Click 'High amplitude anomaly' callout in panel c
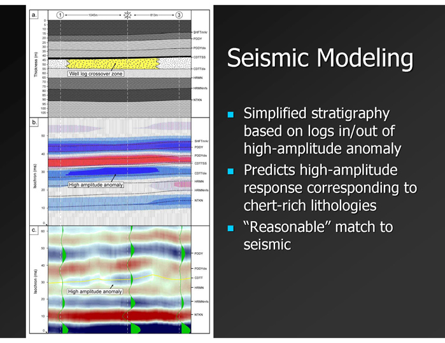Viewport: 445px width, 343px height. [x=95, y=292]
